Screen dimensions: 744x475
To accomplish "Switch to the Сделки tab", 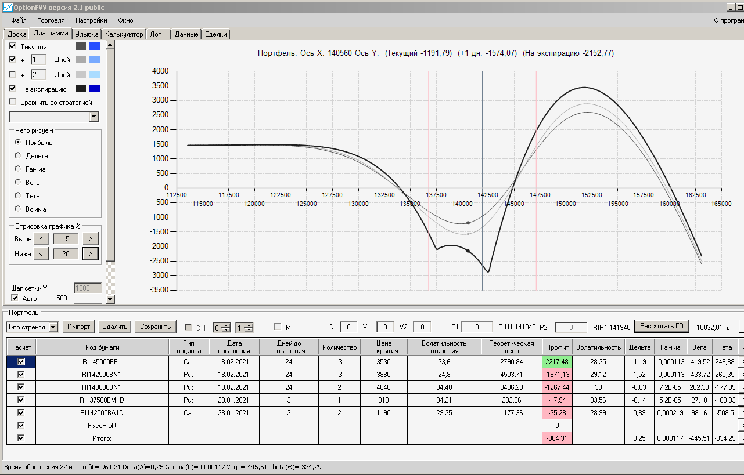I will point(216,34).
